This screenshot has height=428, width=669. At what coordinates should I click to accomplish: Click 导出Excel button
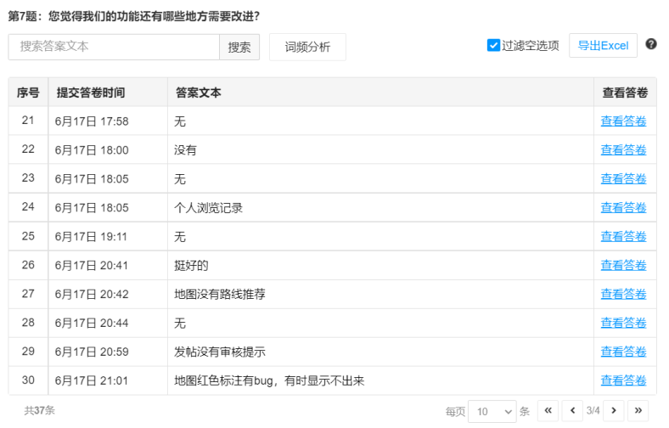coord(603,46)
